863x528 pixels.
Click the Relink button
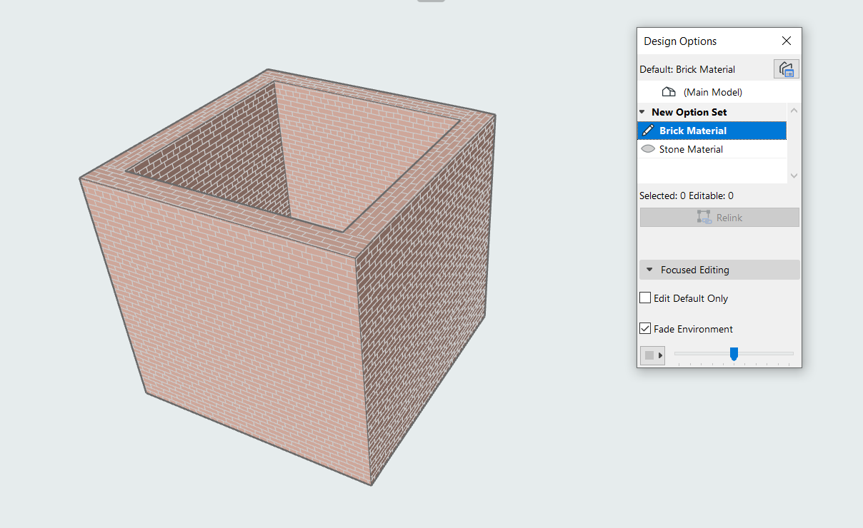[719, 218]
